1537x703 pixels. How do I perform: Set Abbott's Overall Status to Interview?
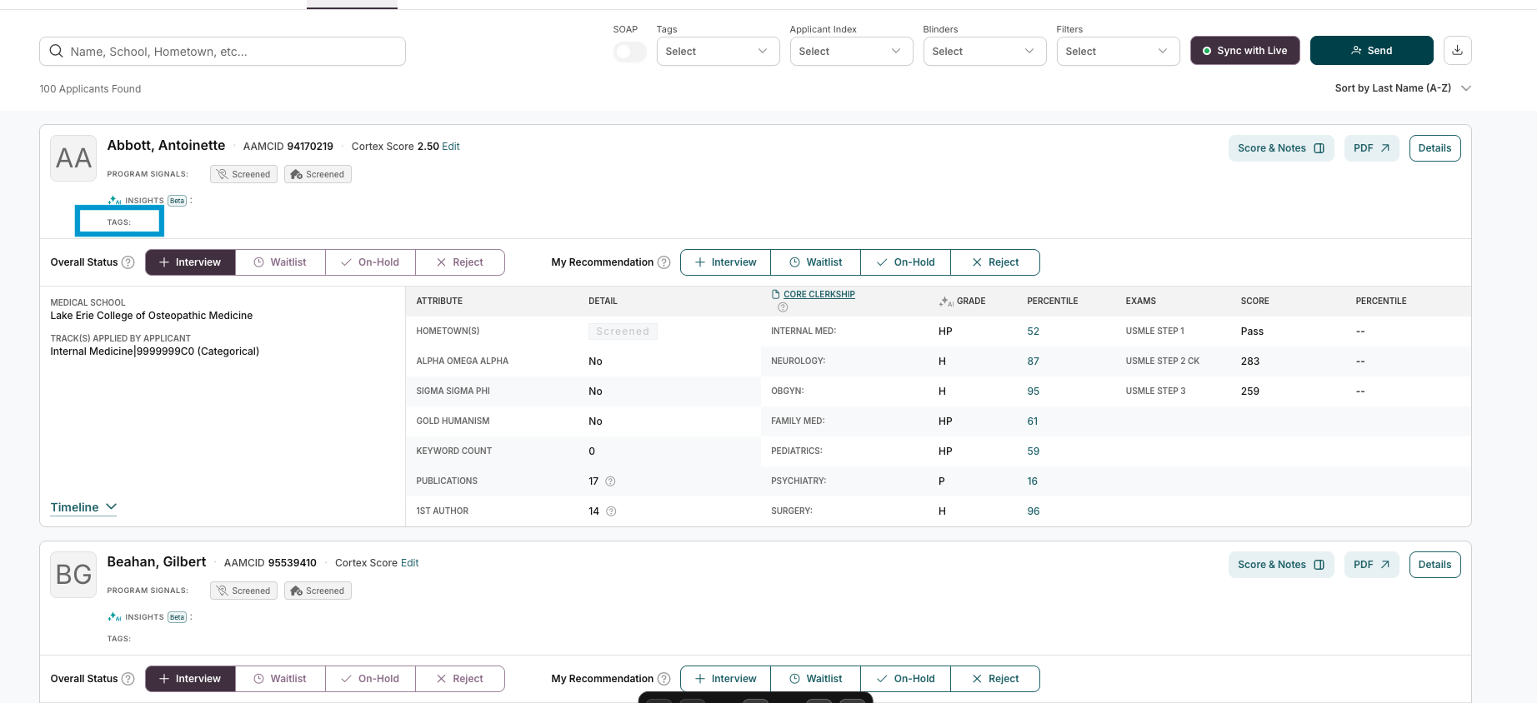point(190,262)
